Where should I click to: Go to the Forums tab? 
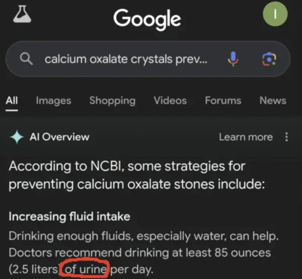click(223, 101)
